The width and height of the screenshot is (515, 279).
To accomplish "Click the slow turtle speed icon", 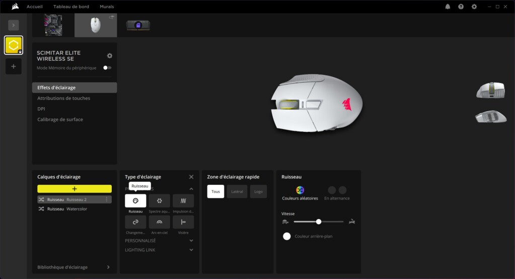I will coord(285,222).
